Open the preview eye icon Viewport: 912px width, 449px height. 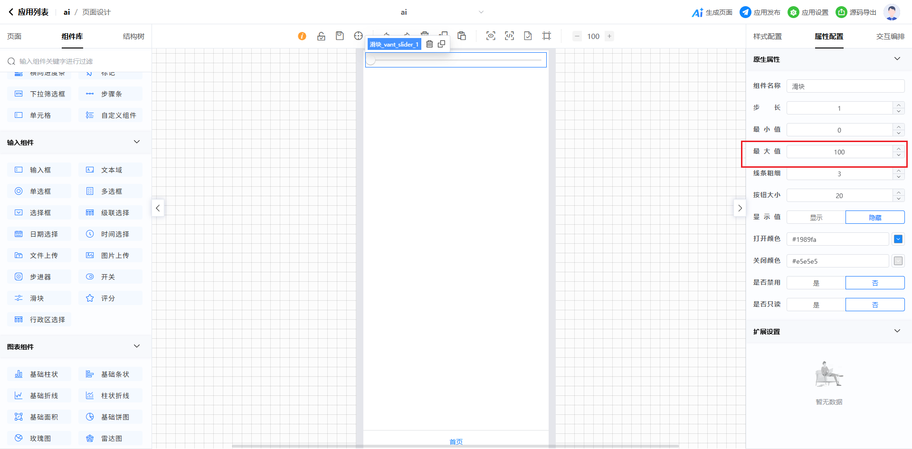click(x=491, y=36)
